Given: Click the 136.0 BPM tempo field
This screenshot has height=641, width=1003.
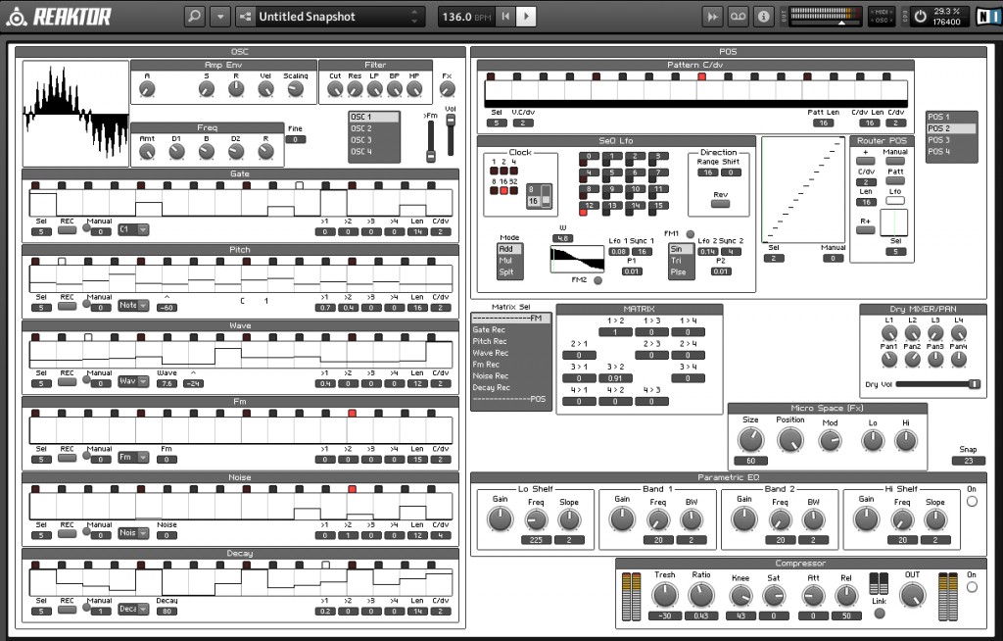Looking at the screenshot, I should [465, 17].
